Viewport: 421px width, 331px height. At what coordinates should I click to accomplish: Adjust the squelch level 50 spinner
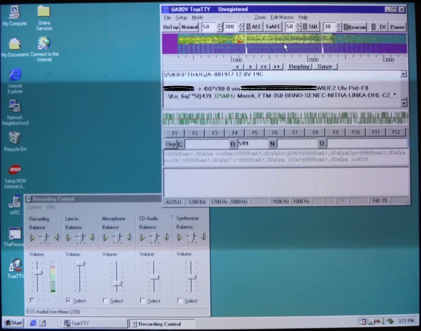299,27
